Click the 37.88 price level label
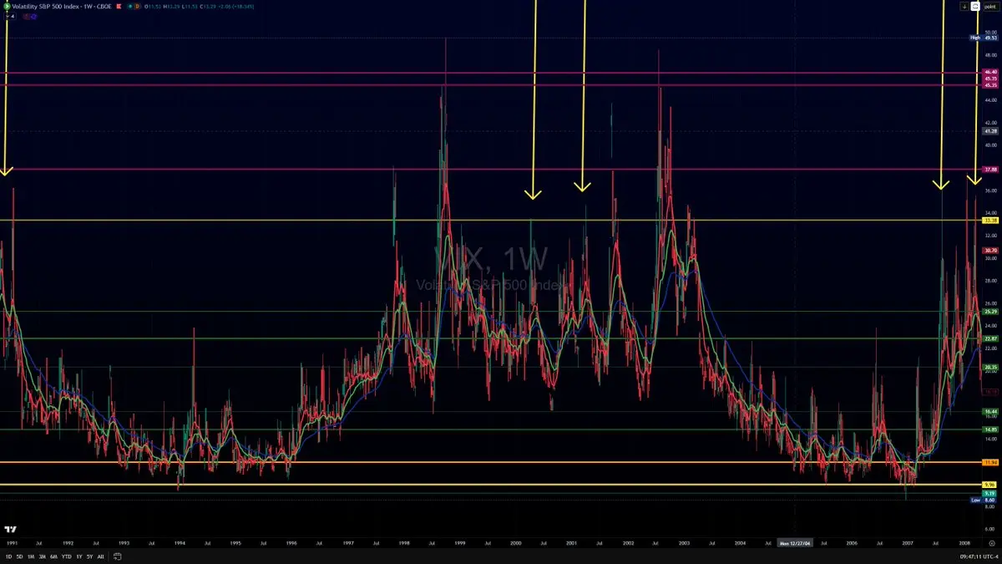 click(991, 170)
